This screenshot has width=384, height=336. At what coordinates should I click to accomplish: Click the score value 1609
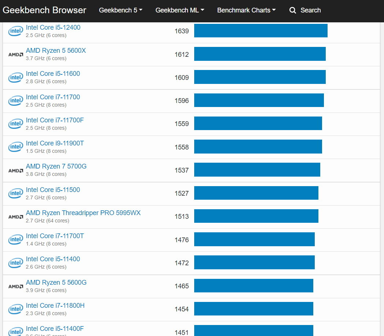(182, 77)
